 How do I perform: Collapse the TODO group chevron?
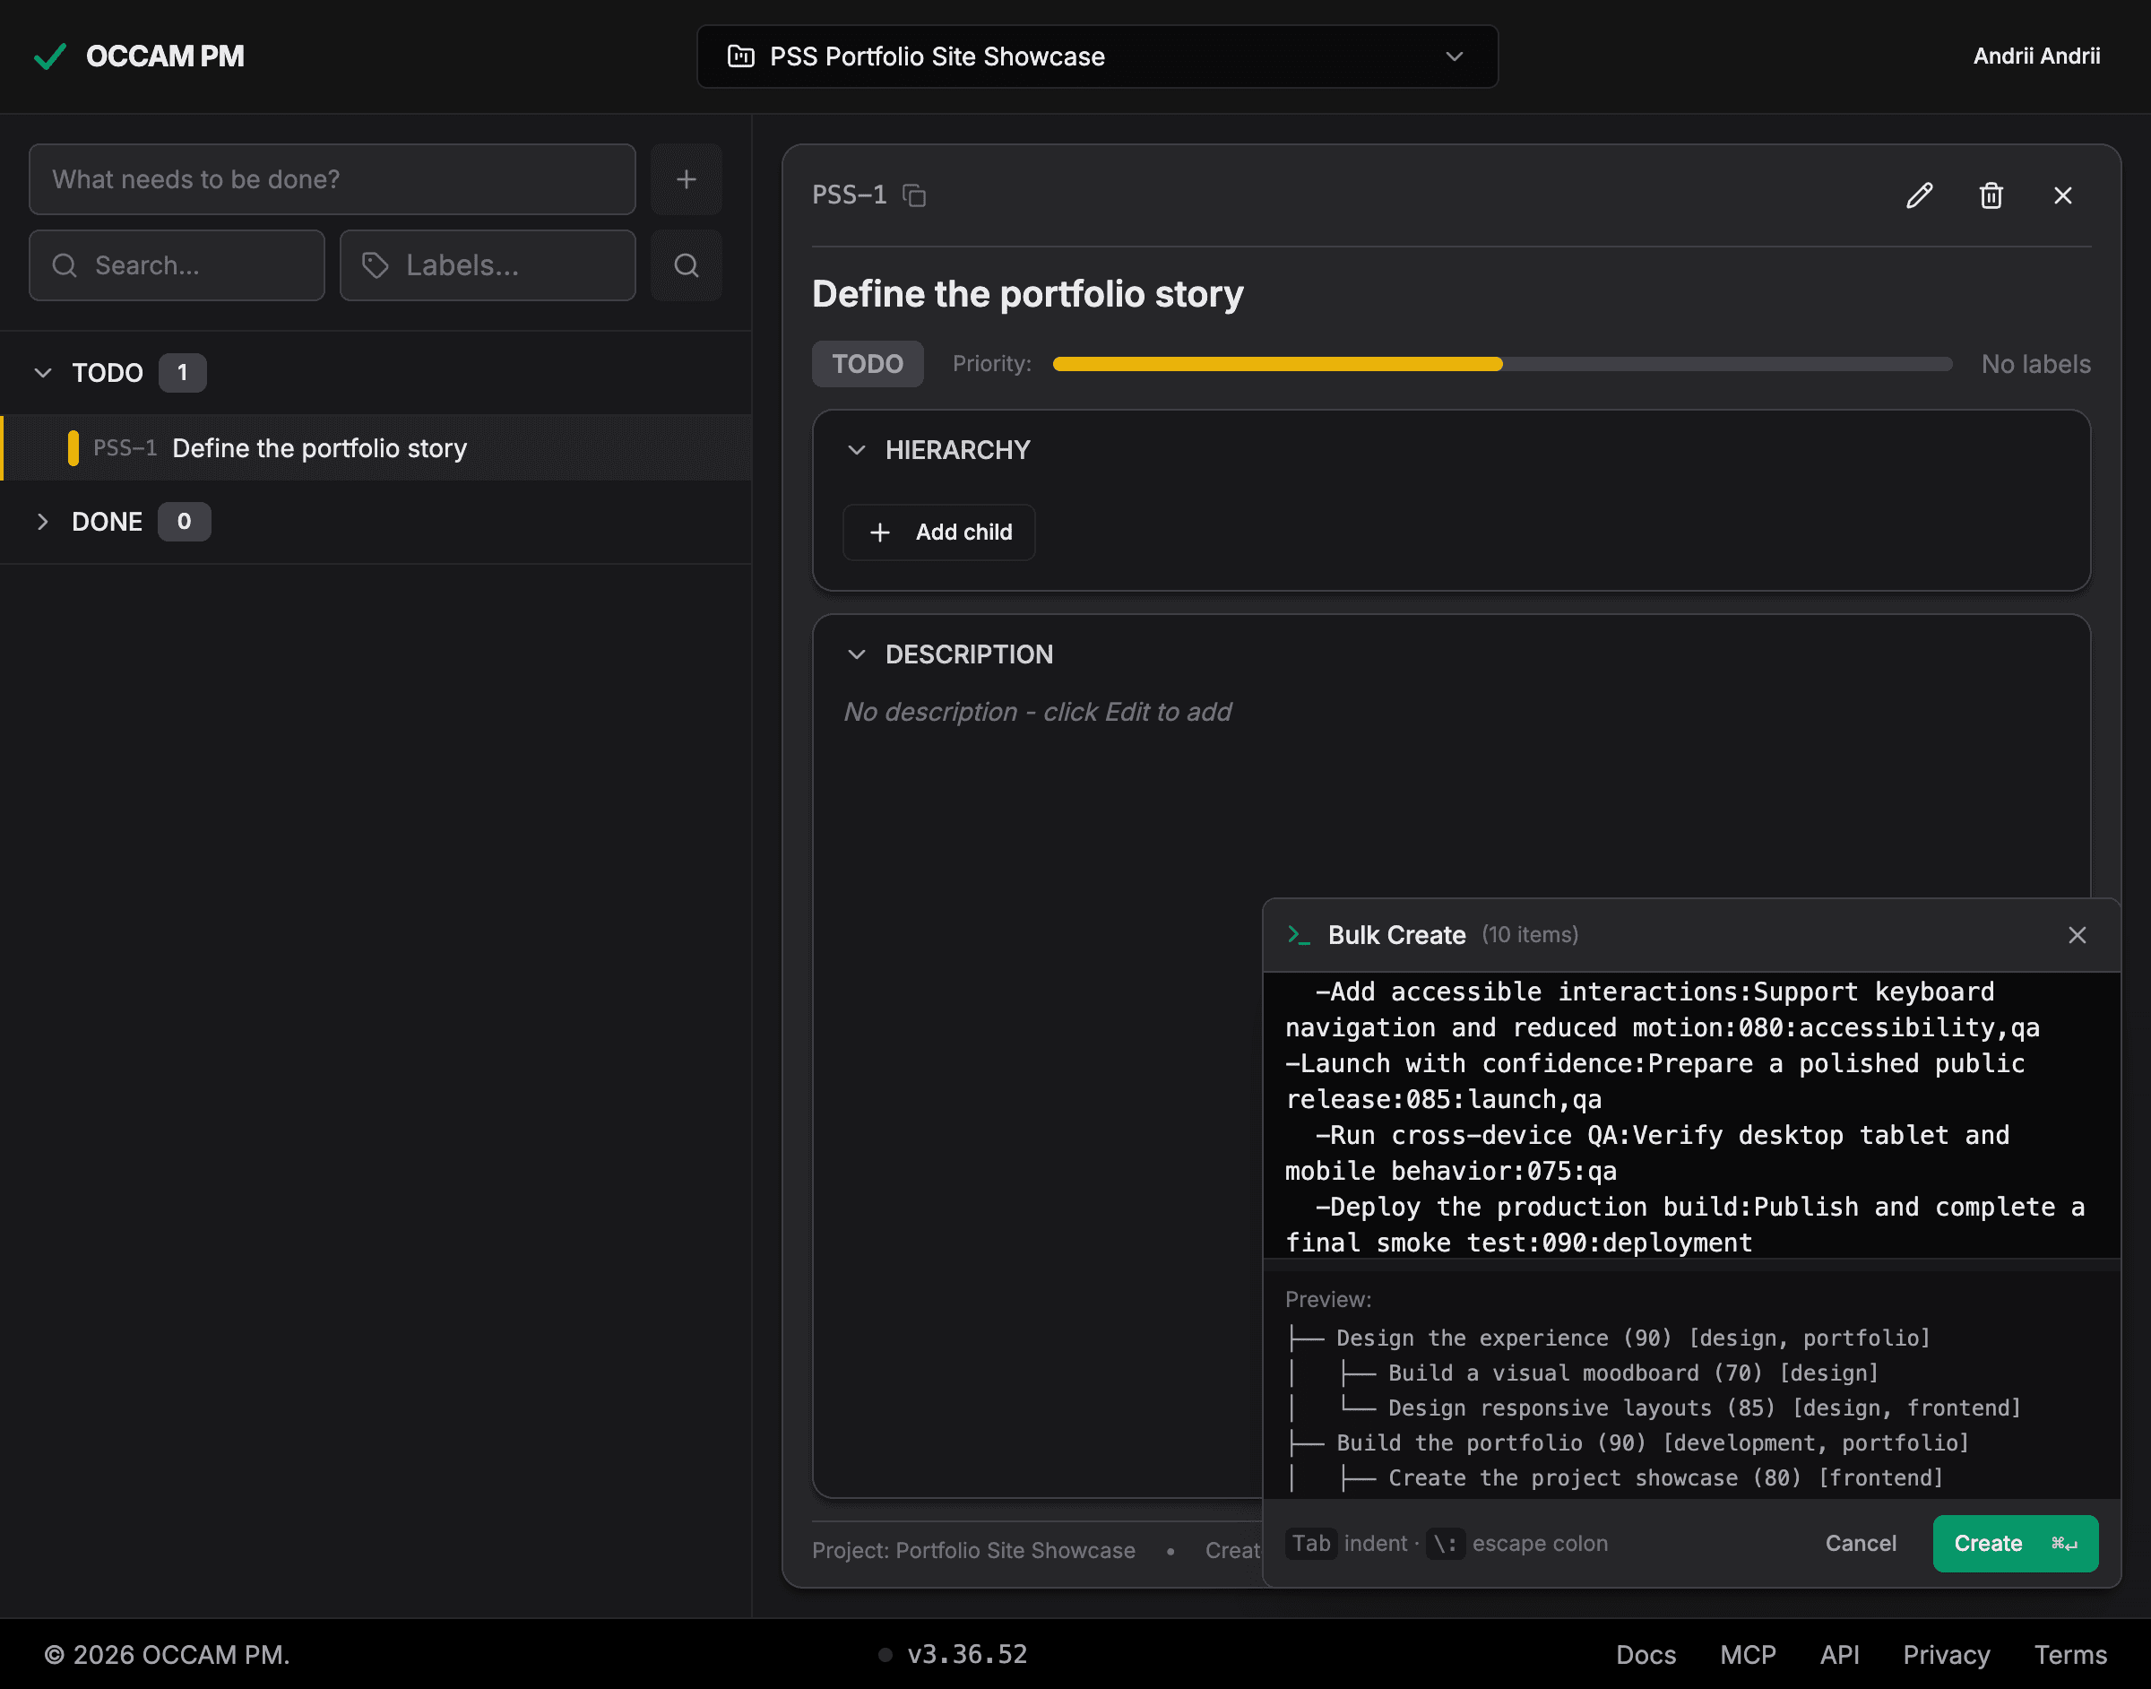tap(42, 373)
